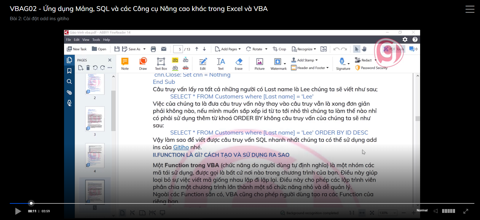Print the document
480x220 pixels.
point(153,49)
